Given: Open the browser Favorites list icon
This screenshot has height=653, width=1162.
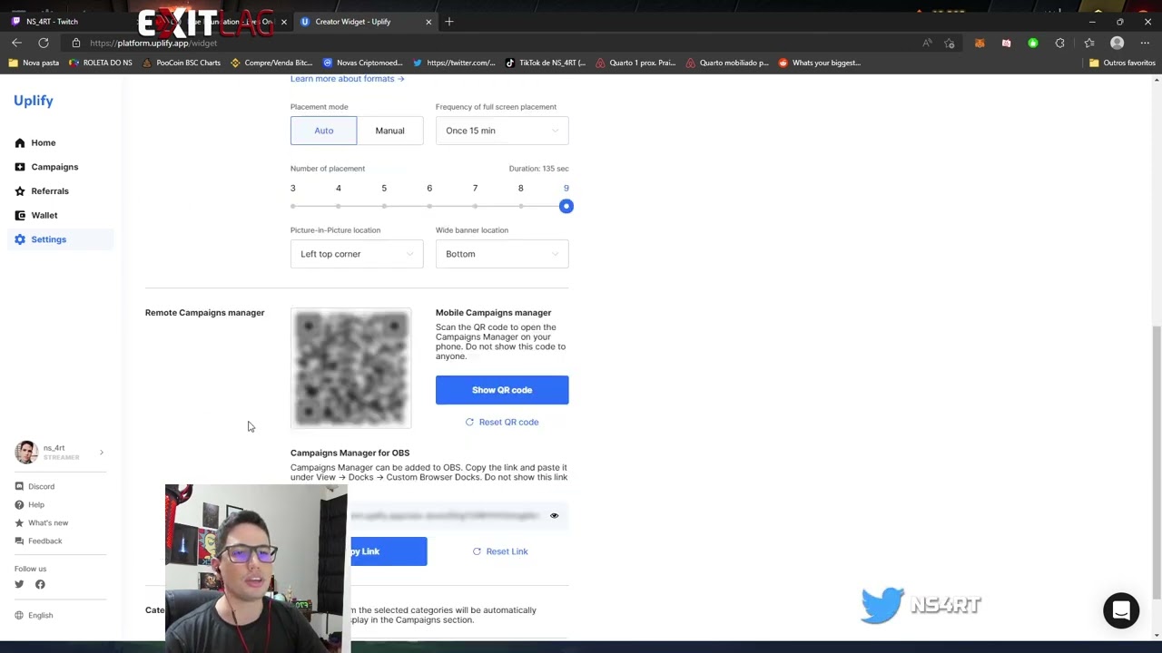Looking at the screenshot, I should pyautogui.click(x=1089, y=43).
